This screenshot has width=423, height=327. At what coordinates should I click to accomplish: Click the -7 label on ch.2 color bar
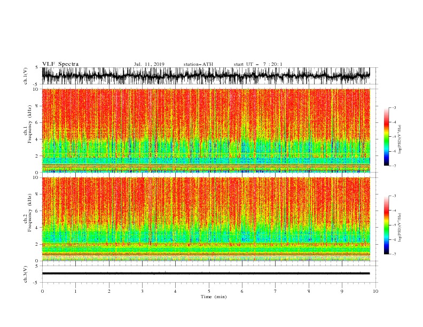tap(394, 254)
